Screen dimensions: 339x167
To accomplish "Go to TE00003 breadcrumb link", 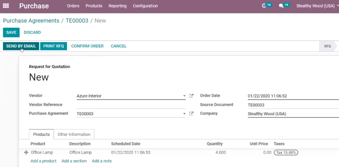I will (77, 21).
